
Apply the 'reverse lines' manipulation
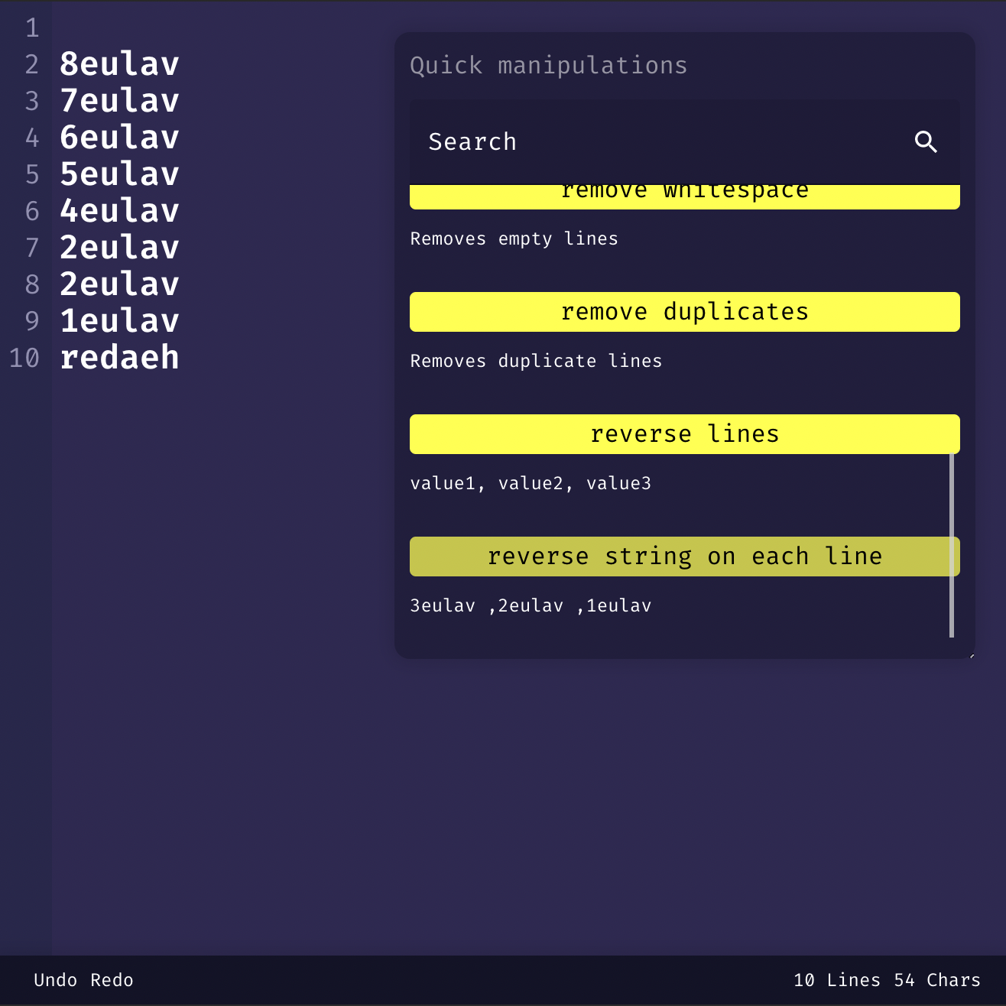(684, 433)
